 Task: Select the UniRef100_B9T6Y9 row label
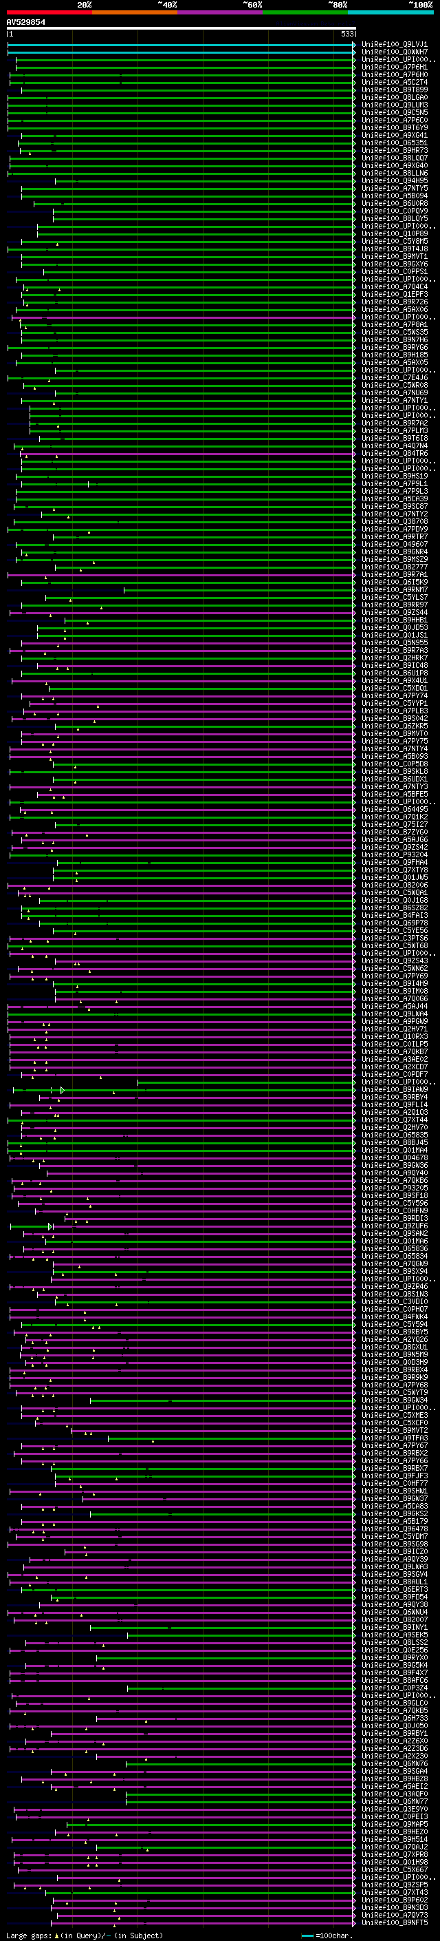pos(395,127)
